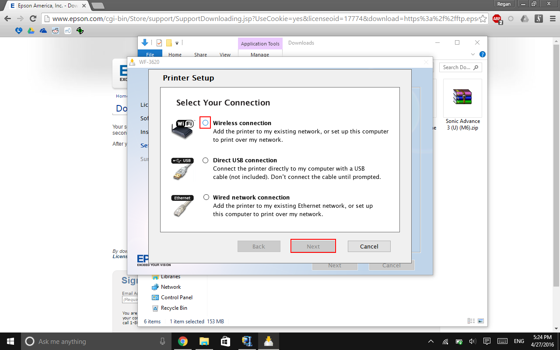The image size is (560, 350).
Task: Click the Properties checkmark quick-access icon
Action: [159, 43]
